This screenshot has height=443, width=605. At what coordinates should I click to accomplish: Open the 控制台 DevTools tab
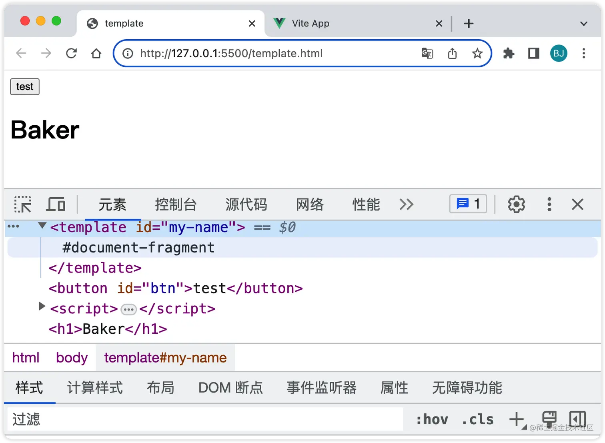(x=176, y=204)
